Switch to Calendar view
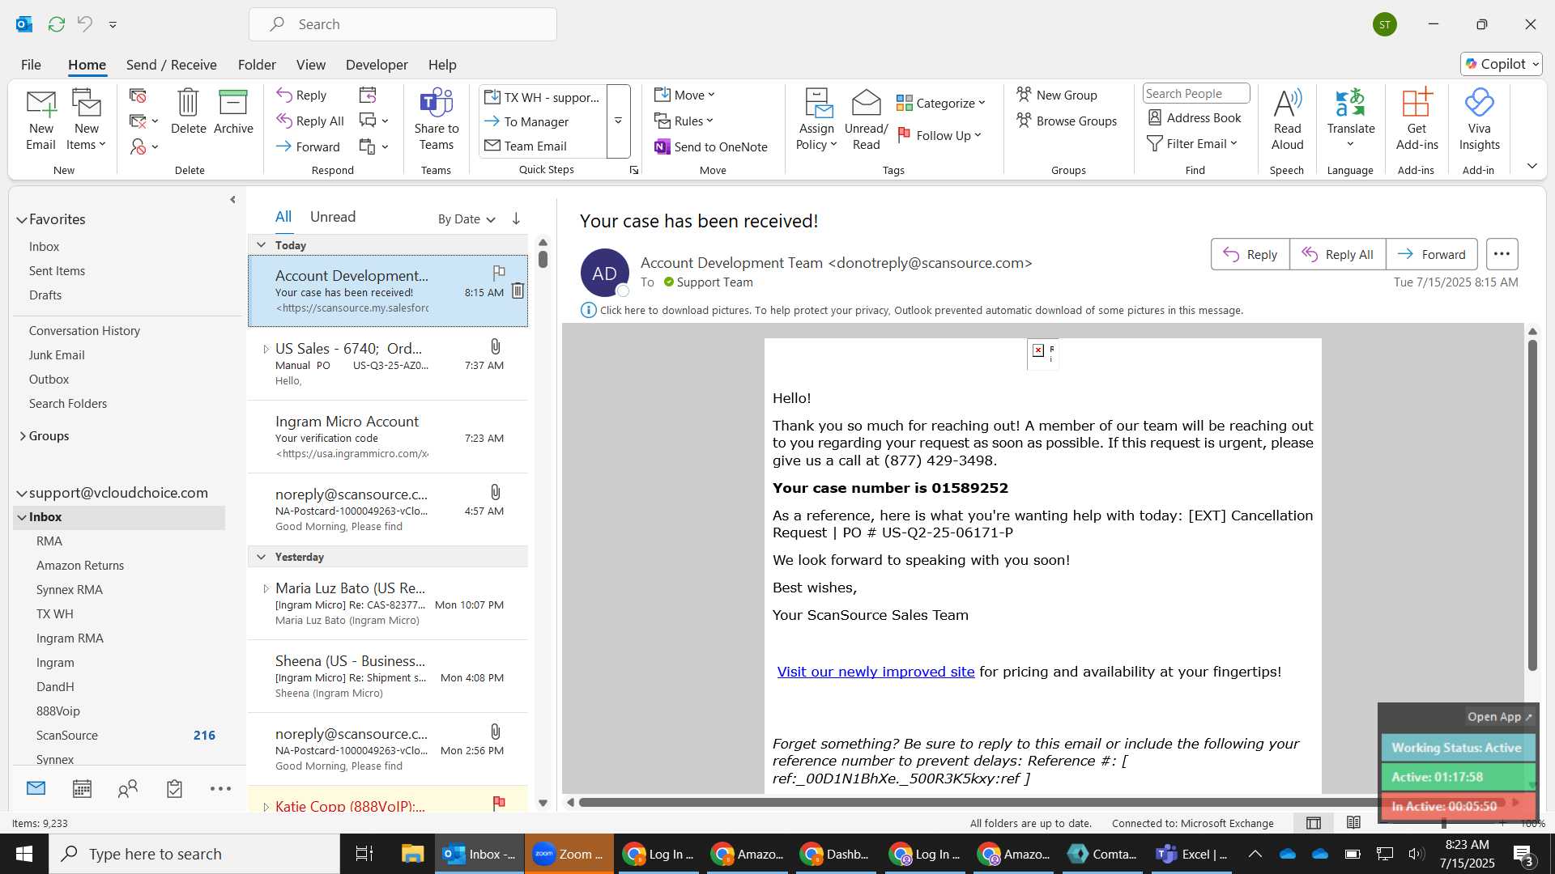This screenshot has width=1555, height=874. tap(82, 789)
